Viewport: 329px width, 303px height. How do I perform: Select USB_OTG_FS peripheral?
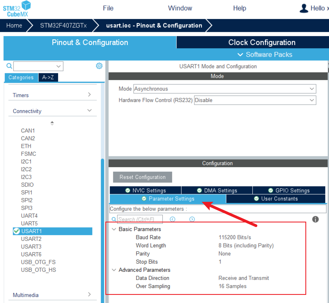click(38, 262)
